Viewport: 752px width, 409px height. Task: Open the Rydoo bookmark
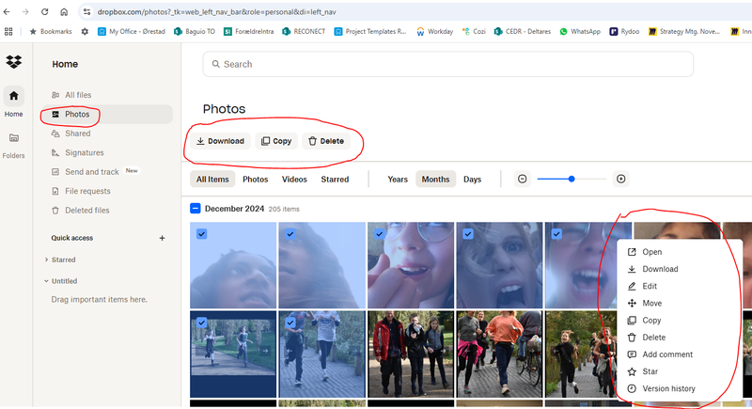click(624, 32)
